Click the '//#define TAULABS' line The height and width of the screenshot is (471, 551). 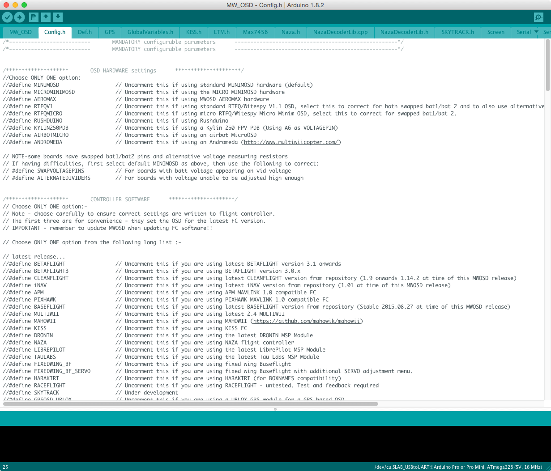coord(161,357)
